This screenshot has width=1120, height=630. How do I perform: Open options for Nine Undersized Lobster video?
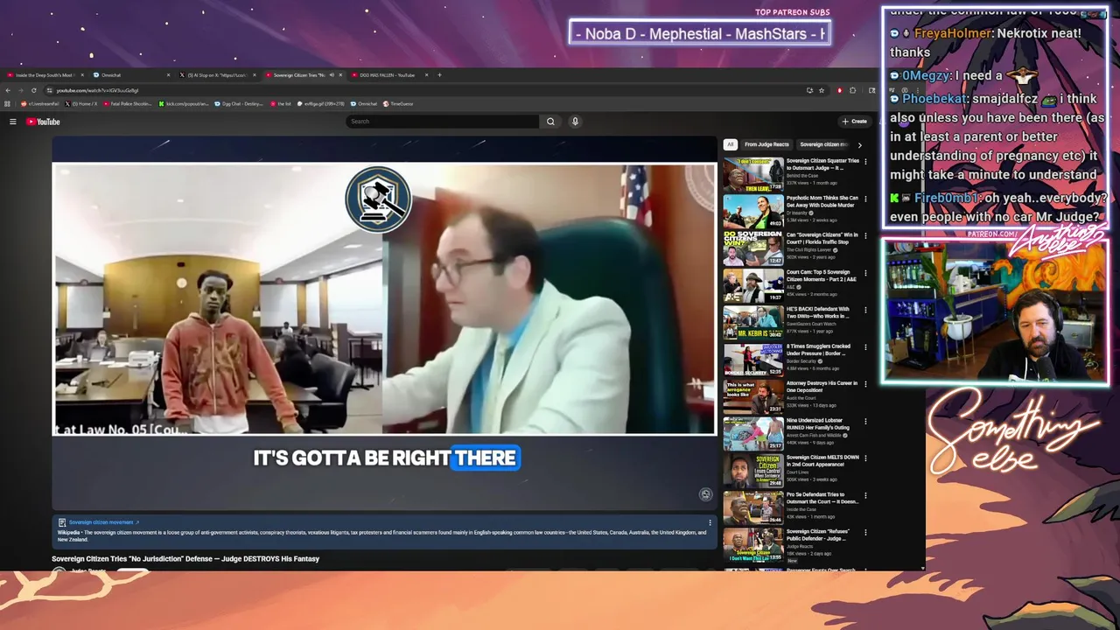(x=865, y=421)
